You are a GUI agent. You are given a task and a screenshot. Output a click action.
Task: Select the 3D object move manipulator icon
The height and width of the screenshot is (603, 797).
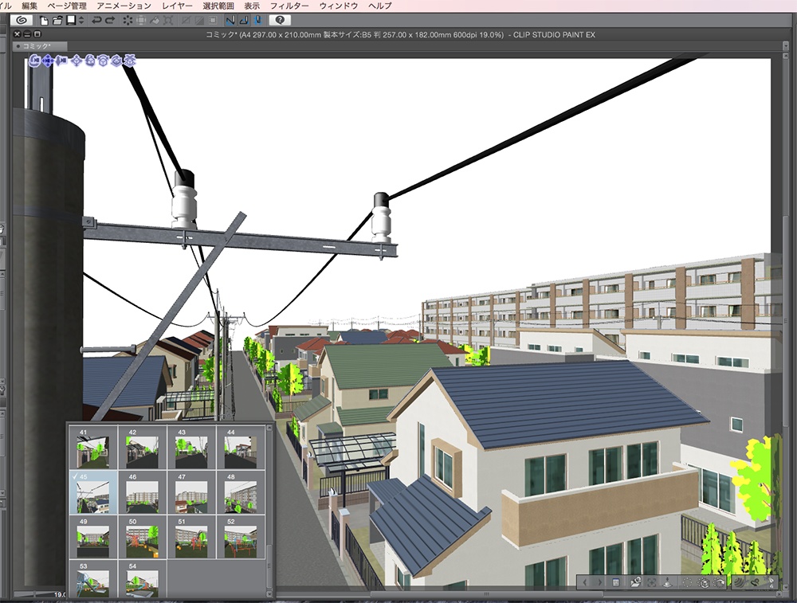pyautogui.click(x=76, y=61)
